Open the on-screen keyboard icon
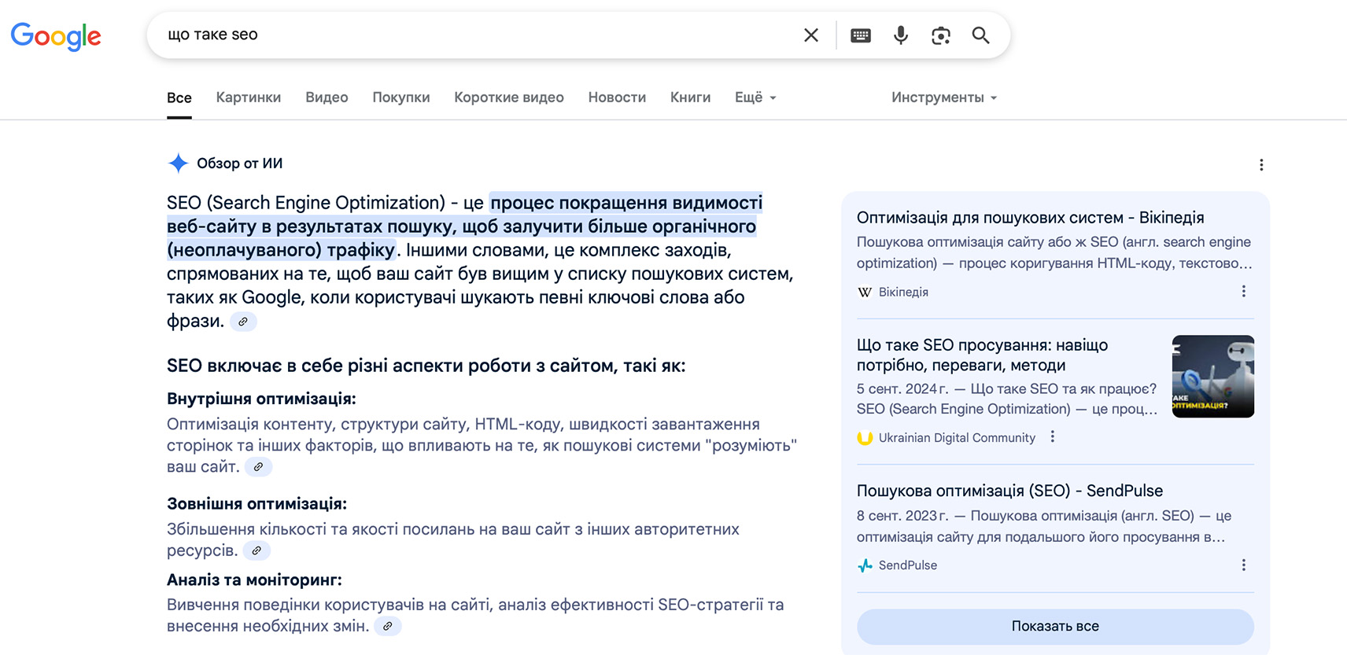The width and height of the screenshot is (1347, 655). point(861,35)
